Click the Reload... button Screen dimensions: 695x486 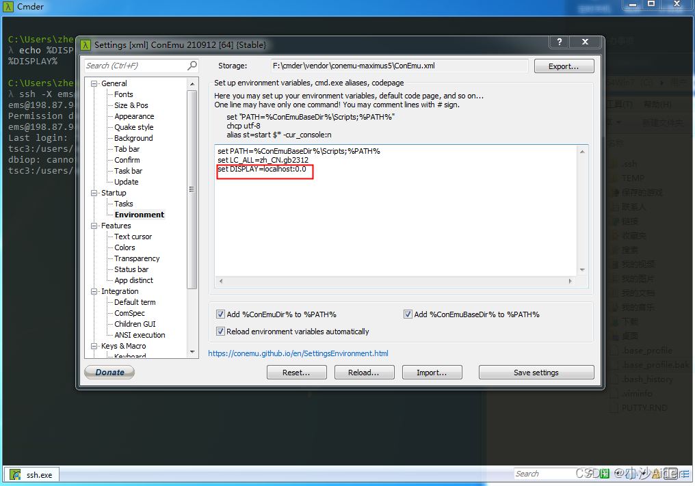tap(364, 372)
